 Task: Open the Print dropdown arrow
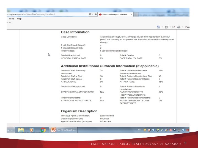[x=183, y=27]
